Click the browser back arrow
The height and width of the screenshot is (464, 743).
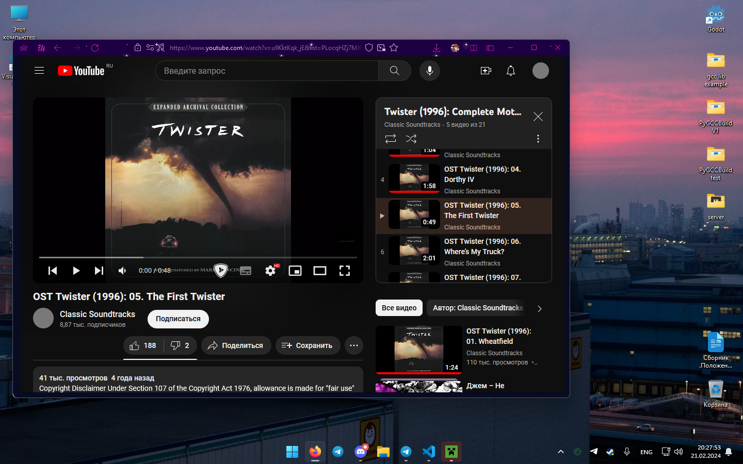click(58, 48)
